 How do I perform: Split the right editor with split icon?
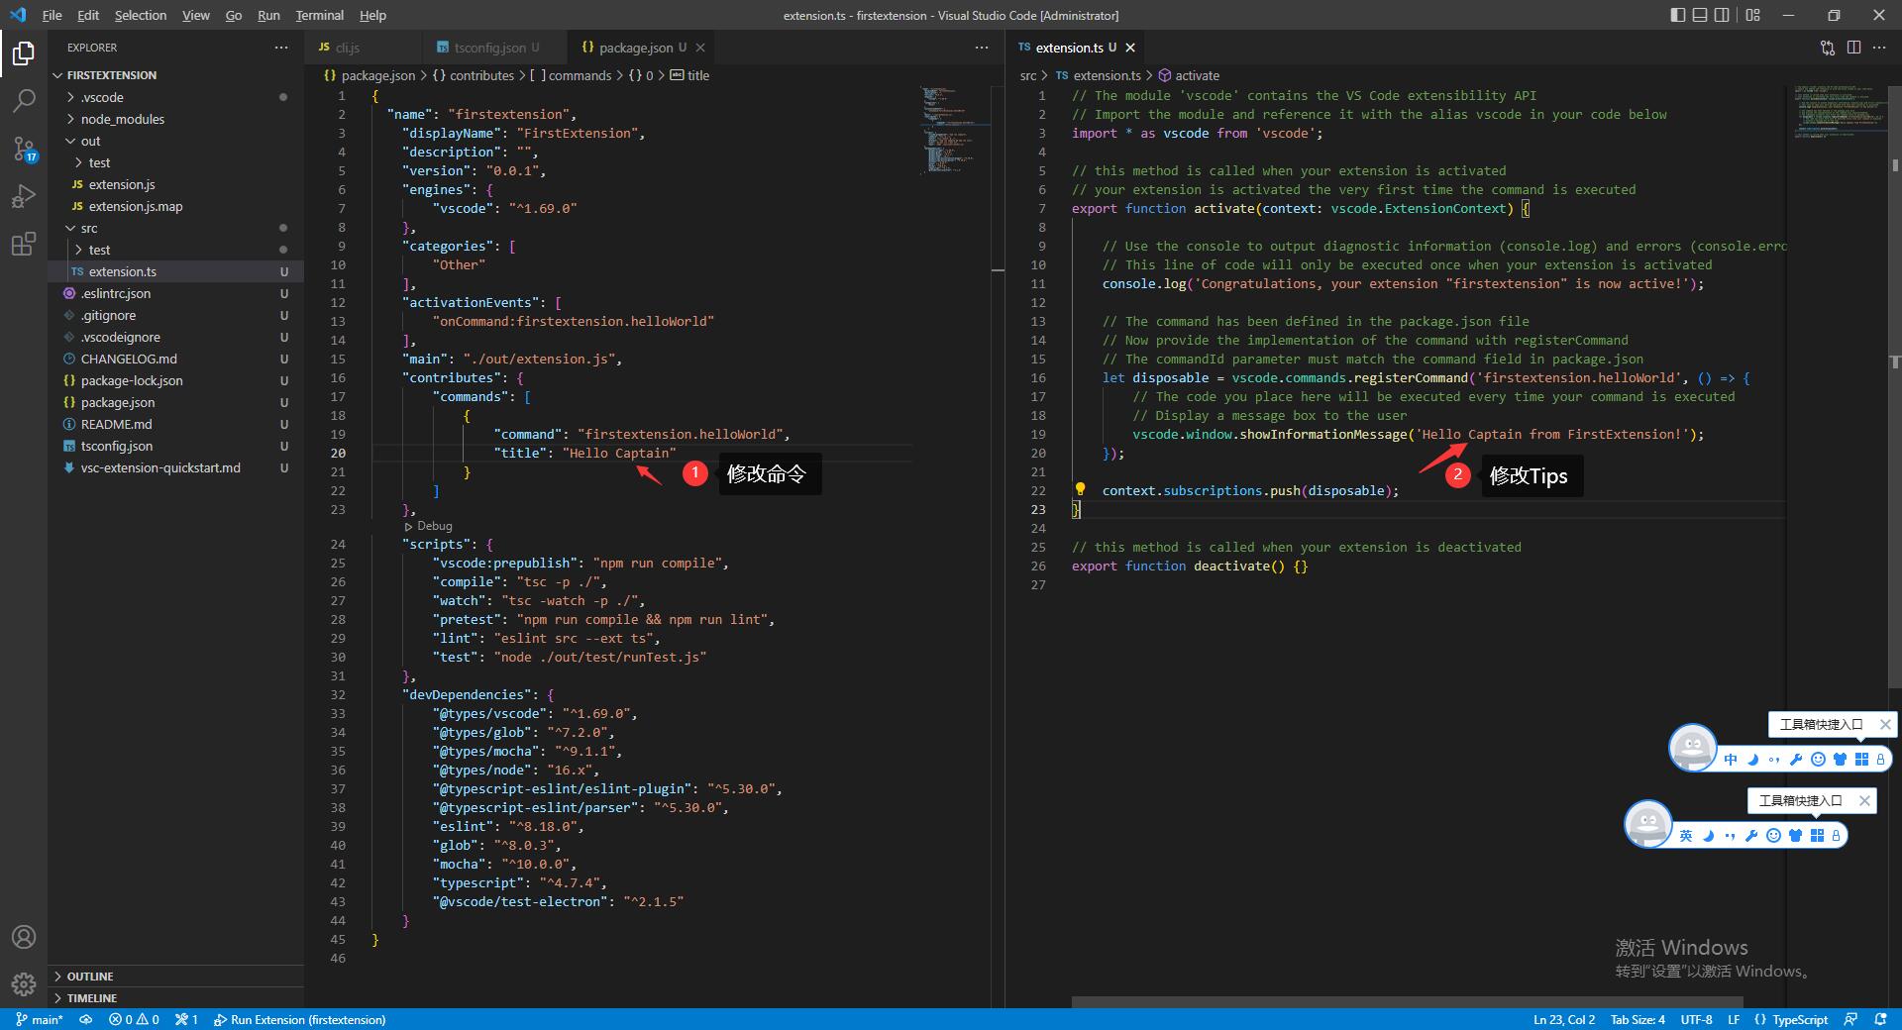1853,48
